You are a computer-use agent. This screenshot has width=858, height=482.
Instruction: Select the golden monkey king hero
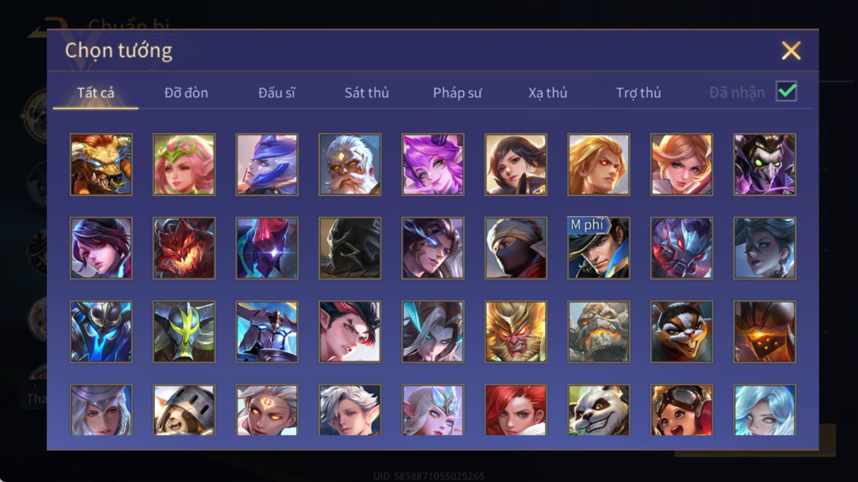coord(516,332)
